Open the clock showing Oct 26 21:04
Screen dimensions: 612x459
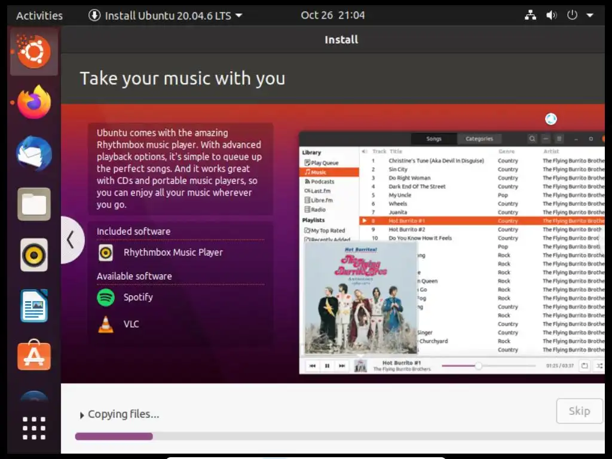[332, 15]
